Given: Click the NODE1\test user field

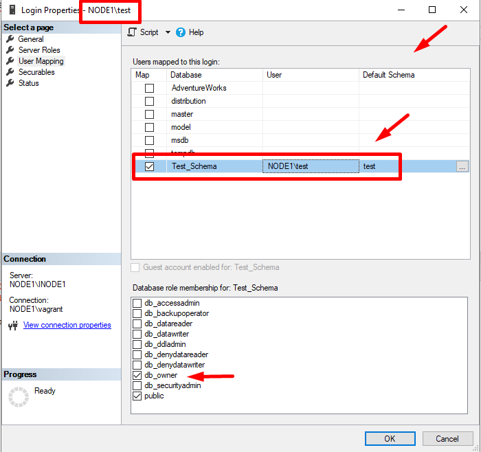Looking at the screenshot, I should 311,166.
